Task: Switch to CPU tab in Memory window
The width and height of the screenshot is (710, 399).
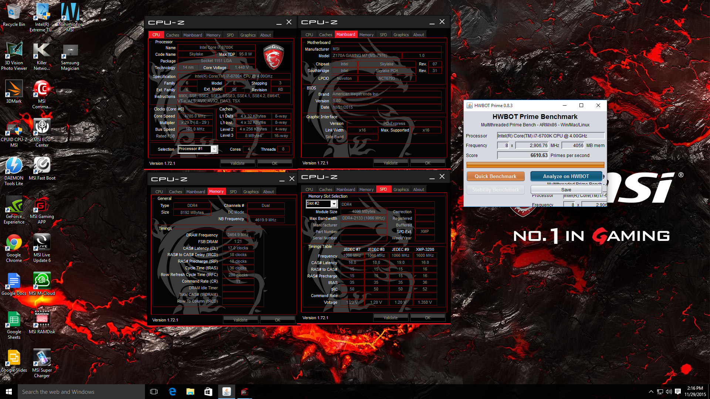Action: click(x=159, y=192)
